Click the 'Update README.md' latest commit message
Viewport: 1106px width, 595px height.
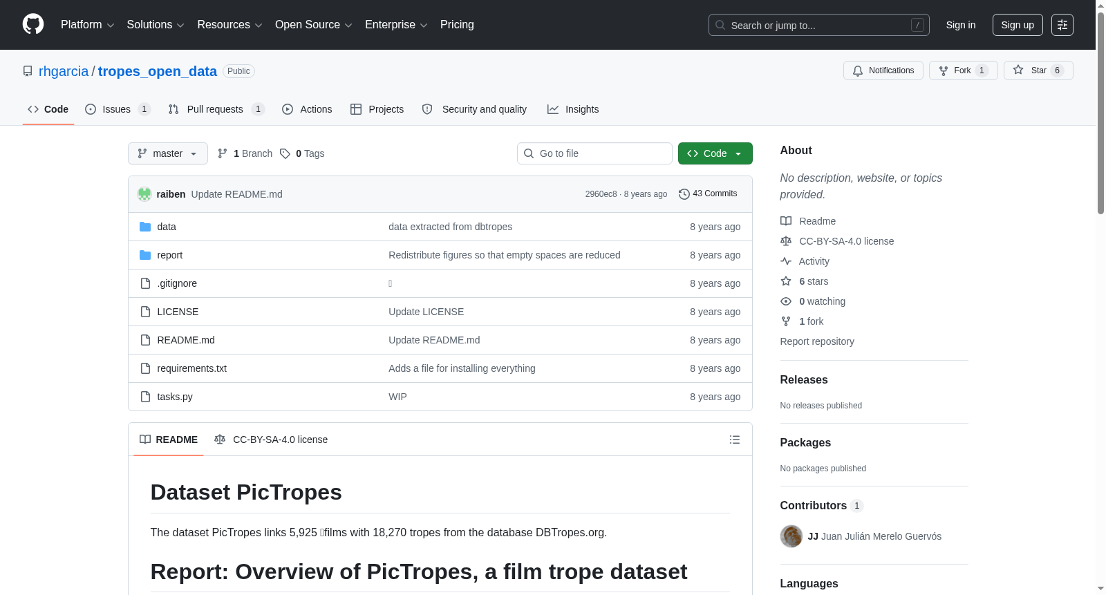point(237,194)
